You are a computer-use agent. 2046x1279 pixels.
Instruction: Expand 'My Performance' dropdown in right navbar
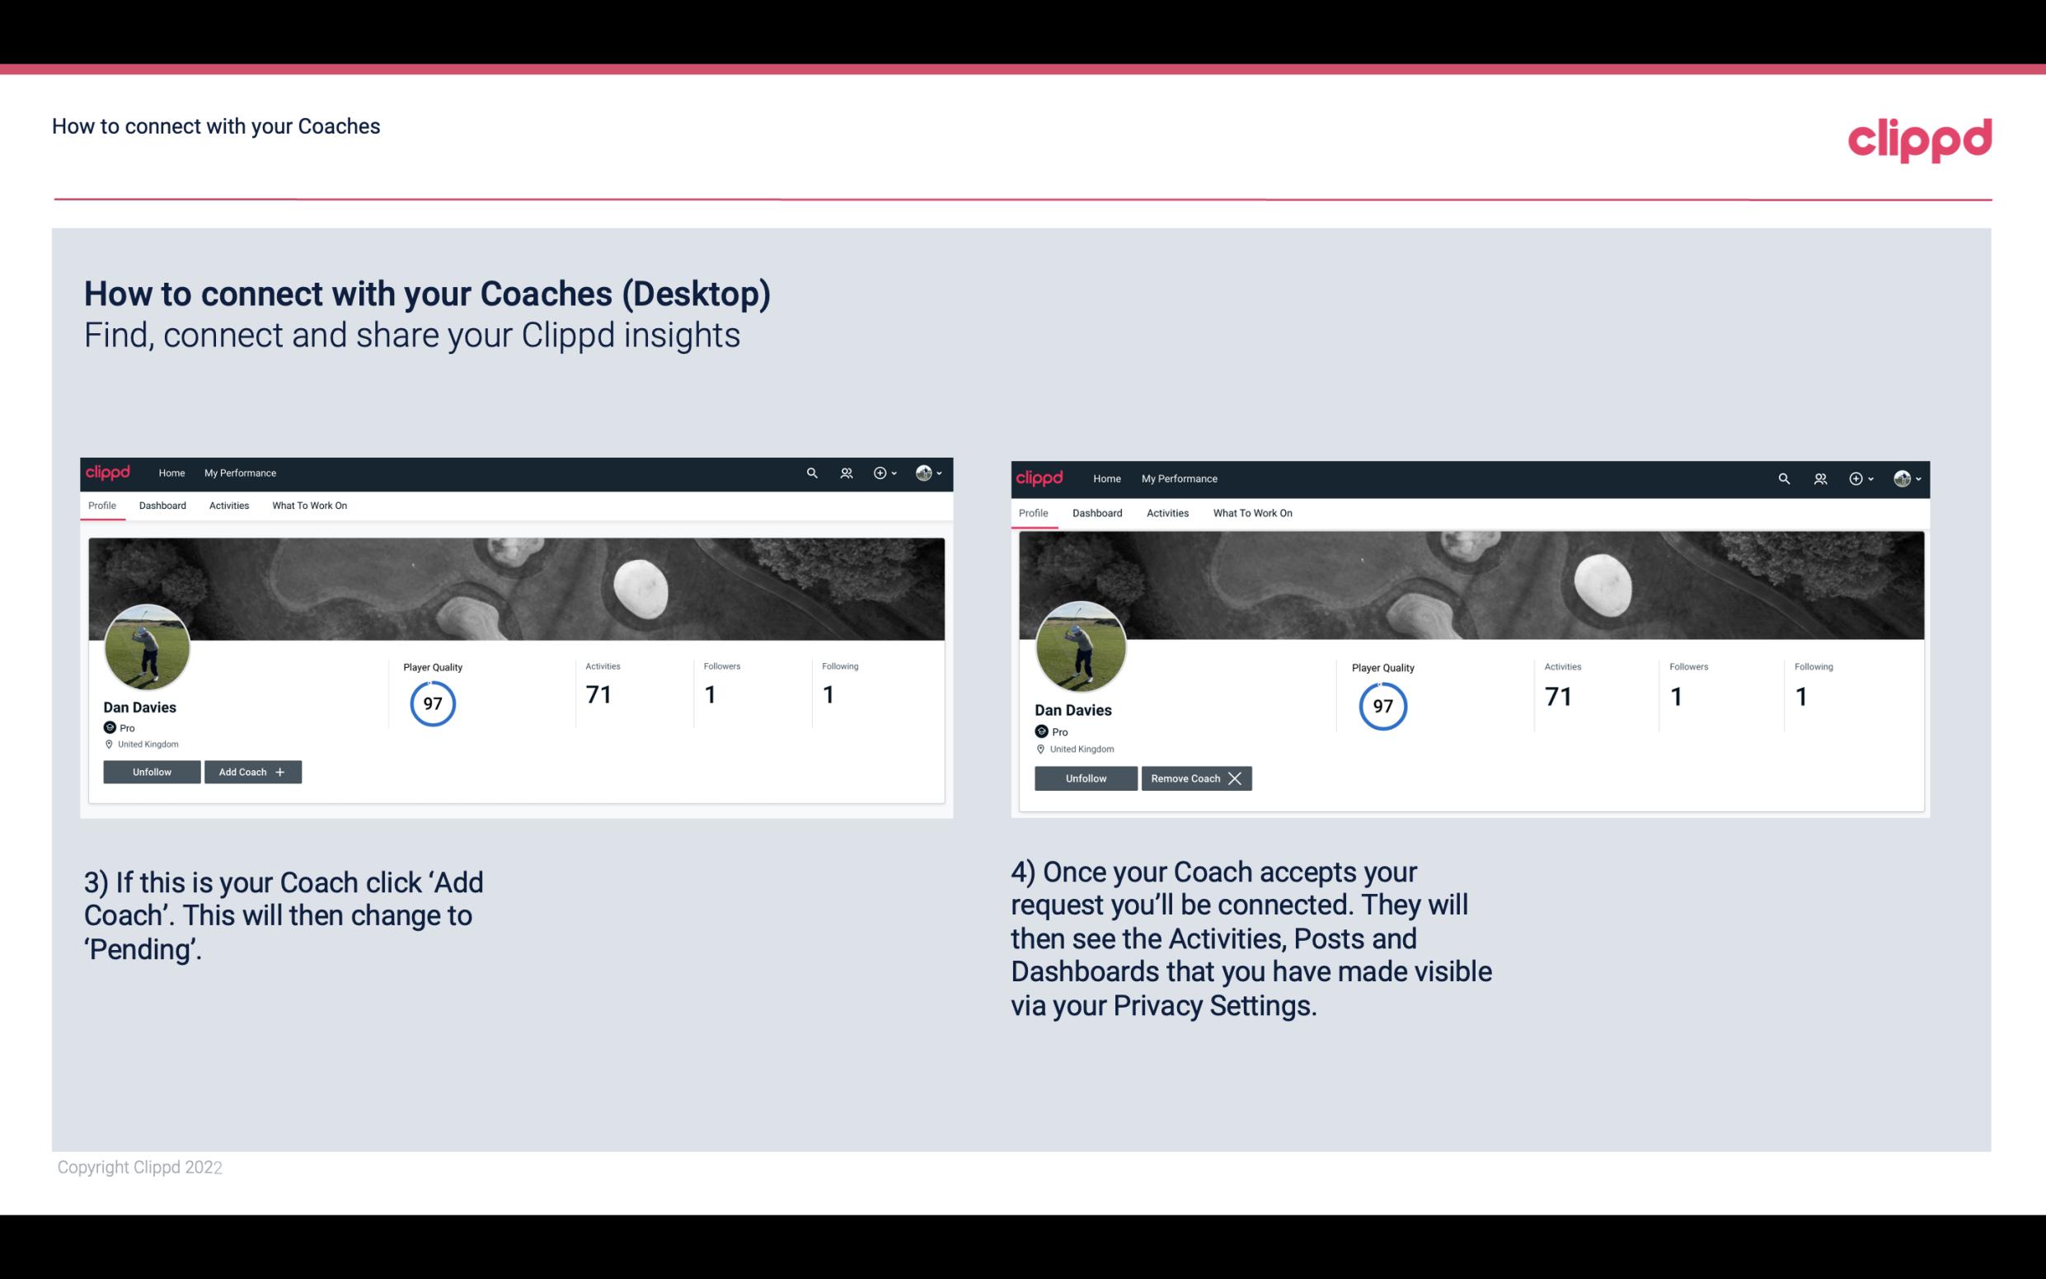[x=1180, y=477]
